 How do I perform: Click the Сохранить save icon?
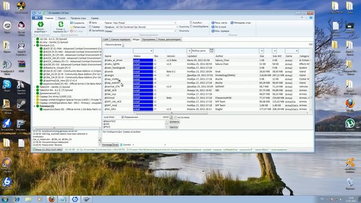72,23
